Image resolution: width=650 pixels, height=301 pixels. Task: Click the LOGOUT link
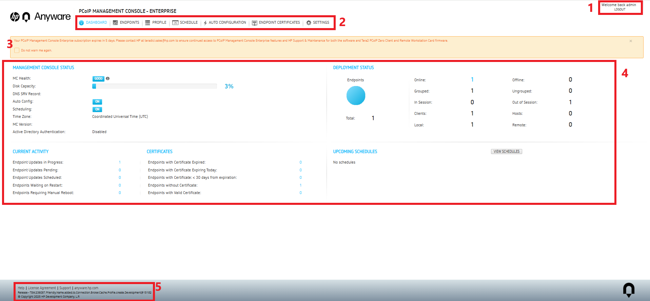tap(619, 9)
